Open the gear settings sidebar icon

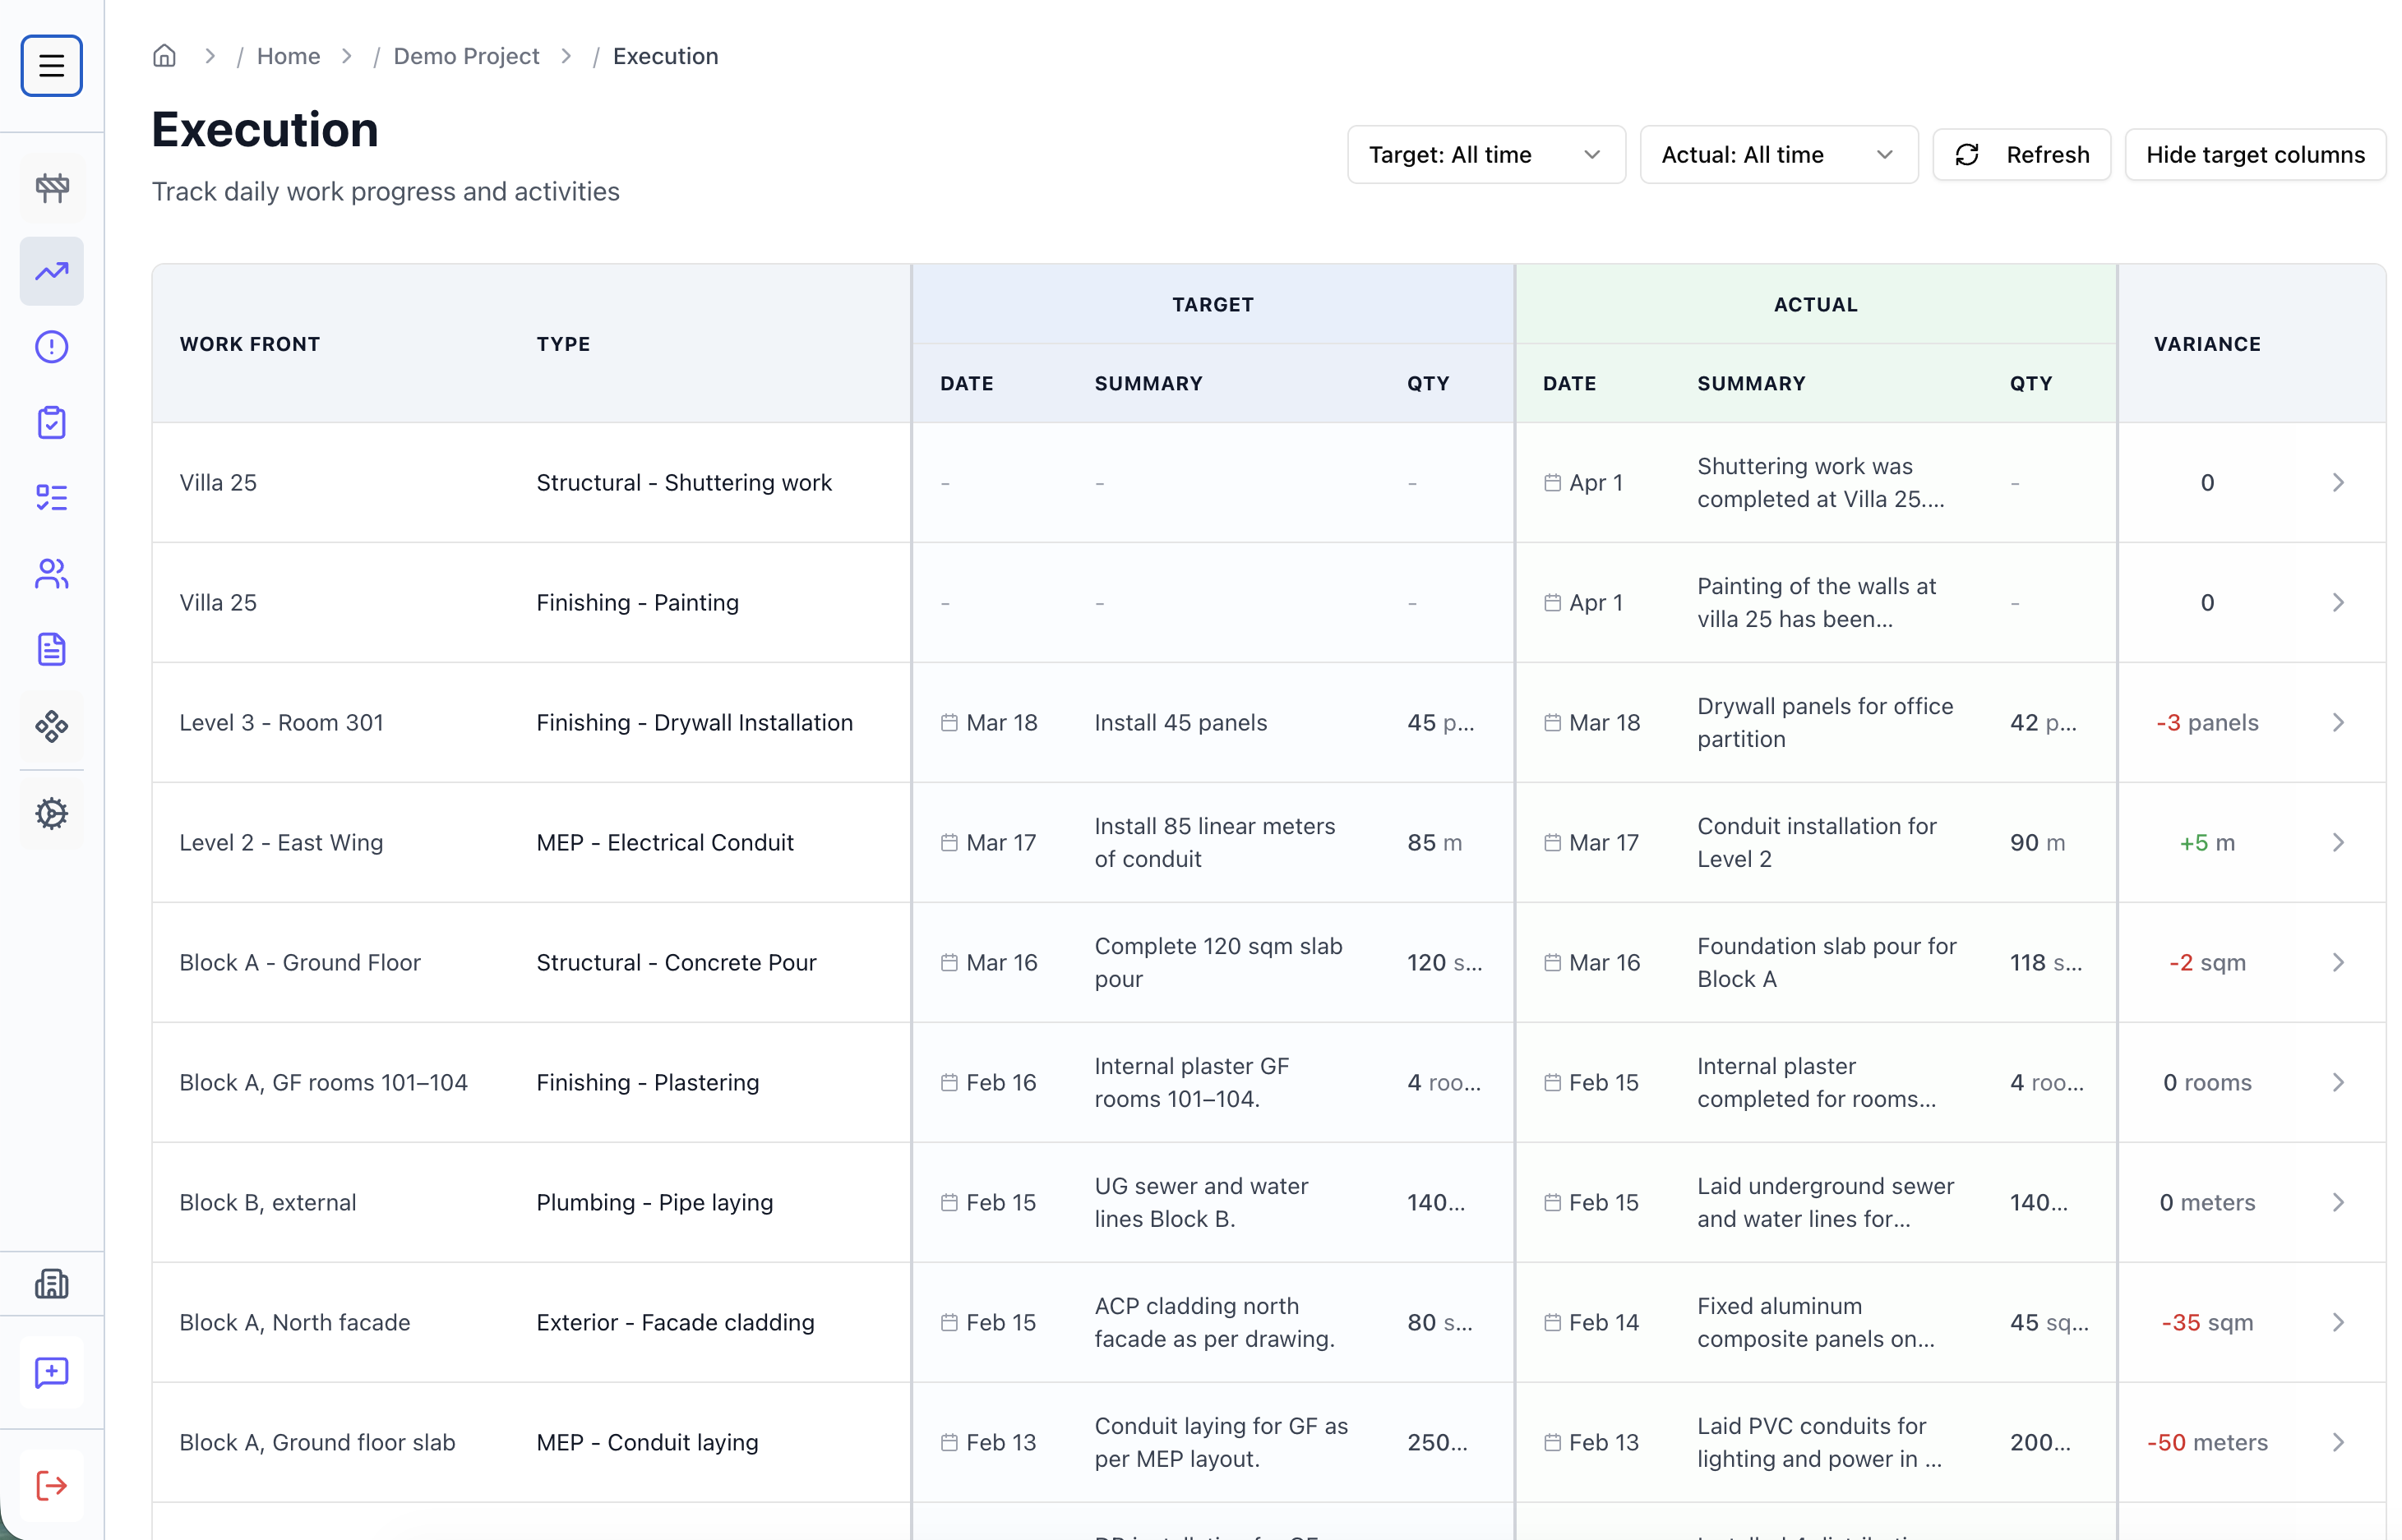click(51, 813)
